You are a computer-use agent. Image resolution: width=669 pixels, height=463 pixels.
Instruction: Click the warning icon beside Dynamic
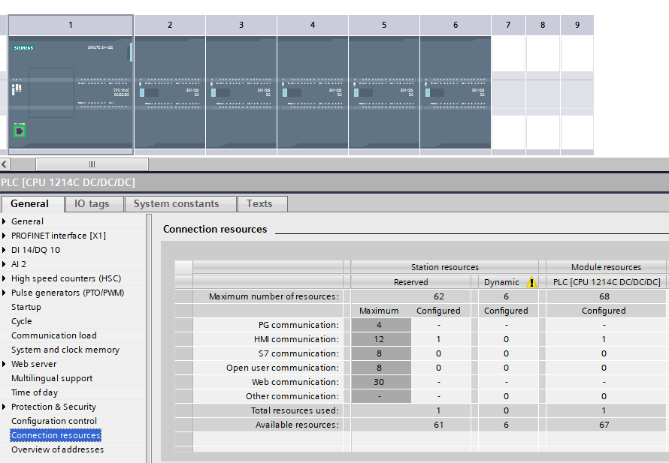pos(532,282)
